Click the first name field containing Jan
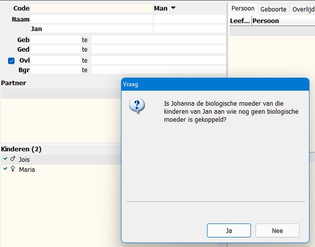The width and height of the screenshot is (315, 247). (x=91, y=29)
